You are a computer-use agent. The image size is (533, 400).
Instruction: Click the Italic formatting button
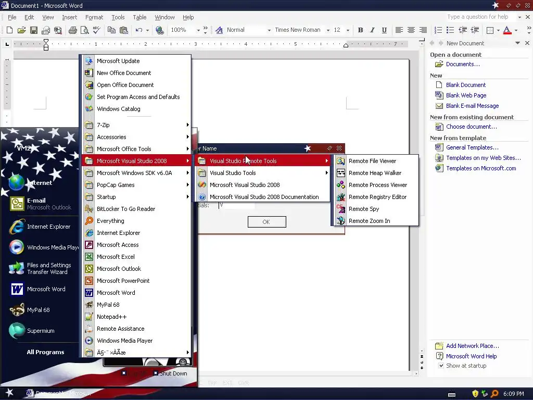point(372,30)
